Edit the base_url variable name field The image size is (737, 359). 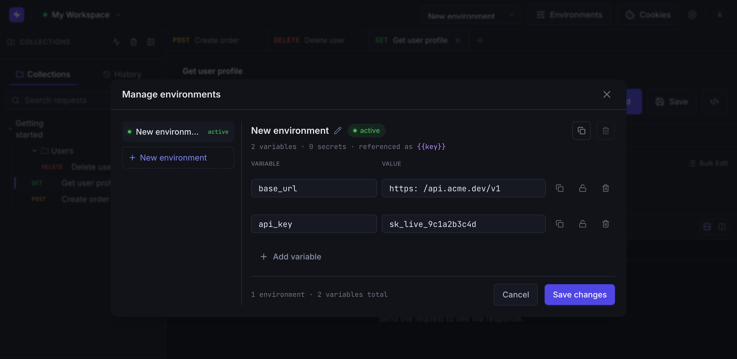pos(314,188)
